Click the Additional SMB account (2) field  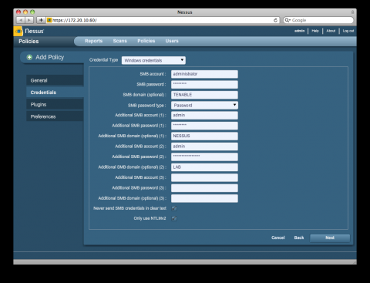tap(204, 147)
